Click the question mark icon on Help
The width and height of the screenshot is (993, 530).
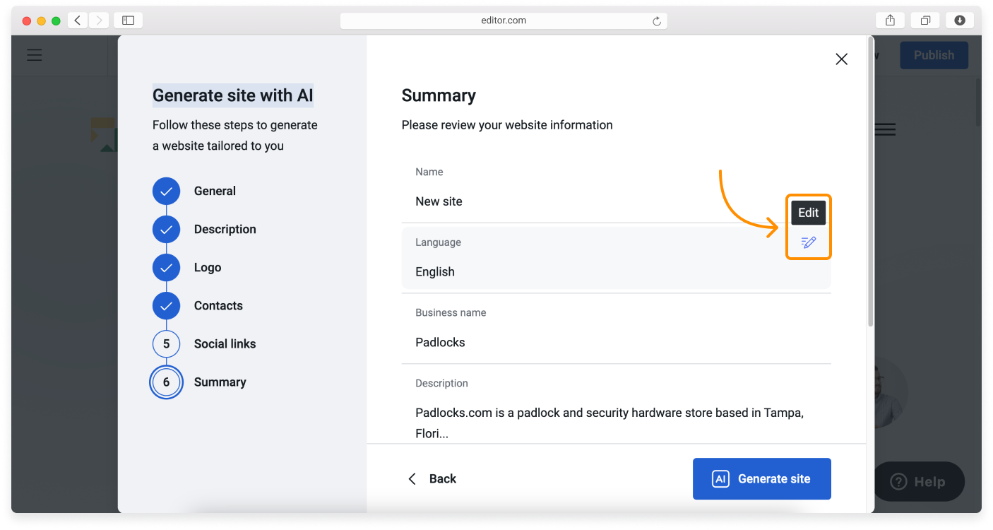click(x=898, y=482)
